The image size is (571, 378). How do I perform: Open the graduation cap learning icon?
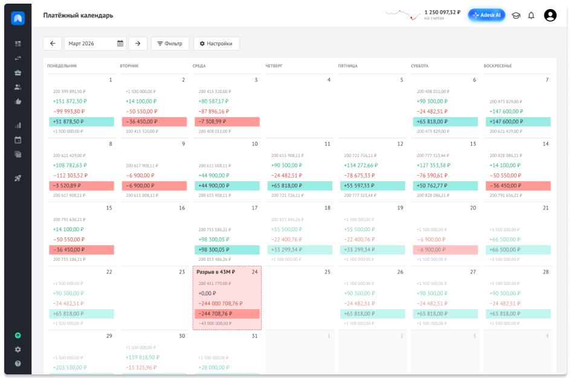(516, 15)
